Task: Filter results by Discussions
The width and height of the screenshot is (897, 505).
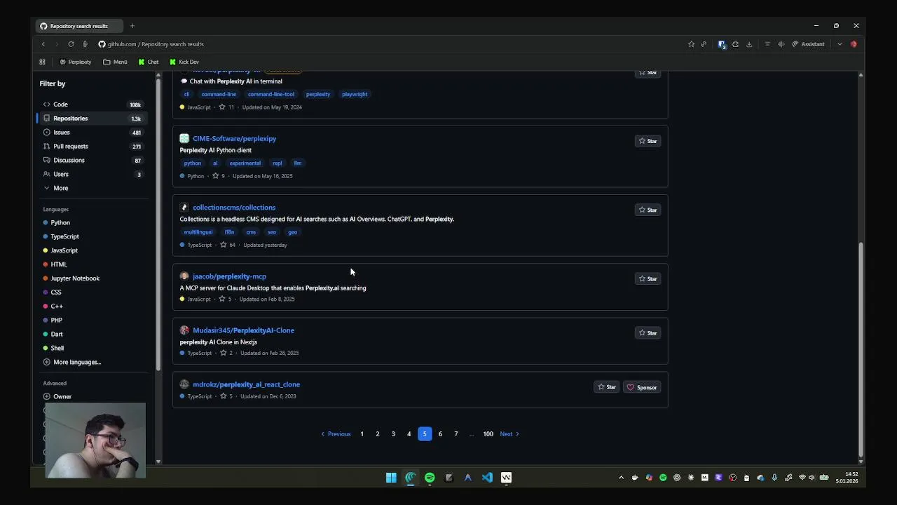Action: point(92,160)
